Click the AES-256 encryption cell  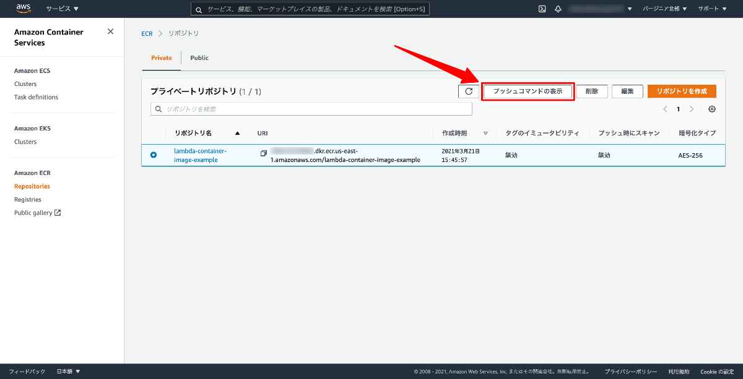(690, 155)
